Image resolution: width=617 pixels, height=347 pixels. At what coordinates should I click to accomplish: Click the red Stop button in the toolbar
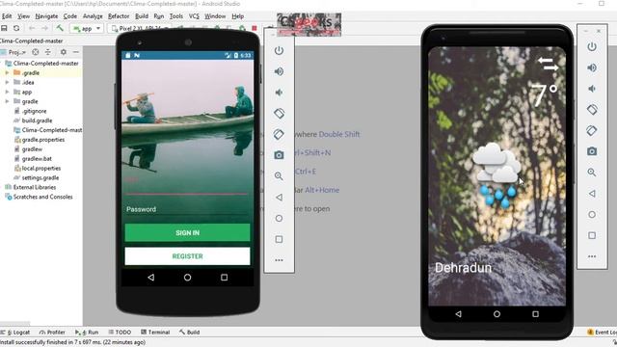click(255, 28)
